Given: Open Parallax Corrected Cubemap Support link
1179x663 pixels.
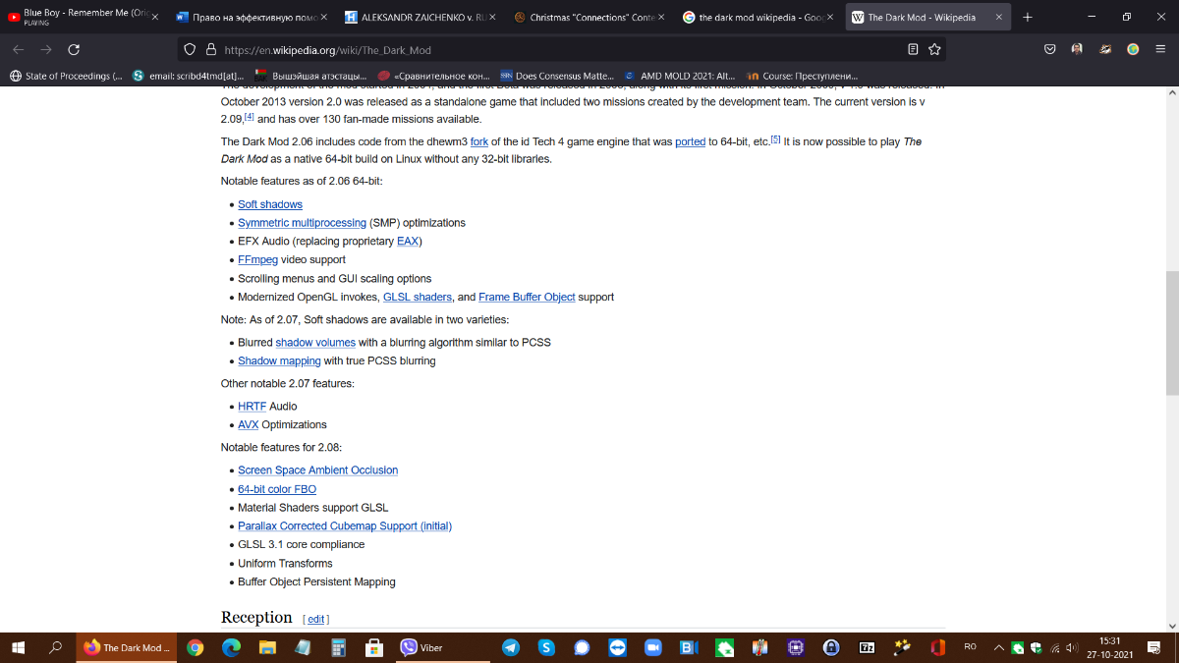Looking at the screenshot, I should (345, 526).
